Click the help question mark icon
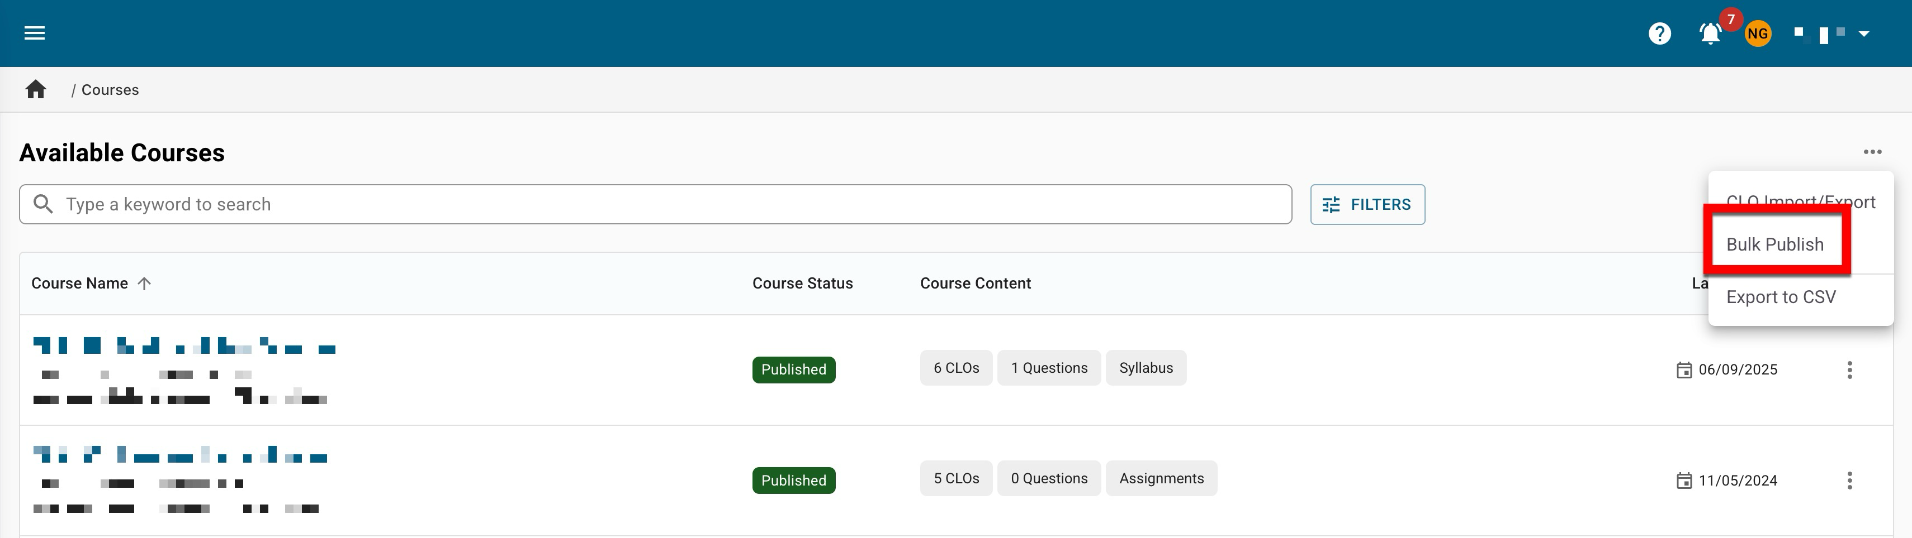The image size is (1912, 538). (1659, 33)
